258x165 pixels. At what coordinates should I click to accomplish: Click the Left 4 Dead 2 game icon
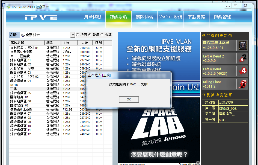click(x=243, y=58)
